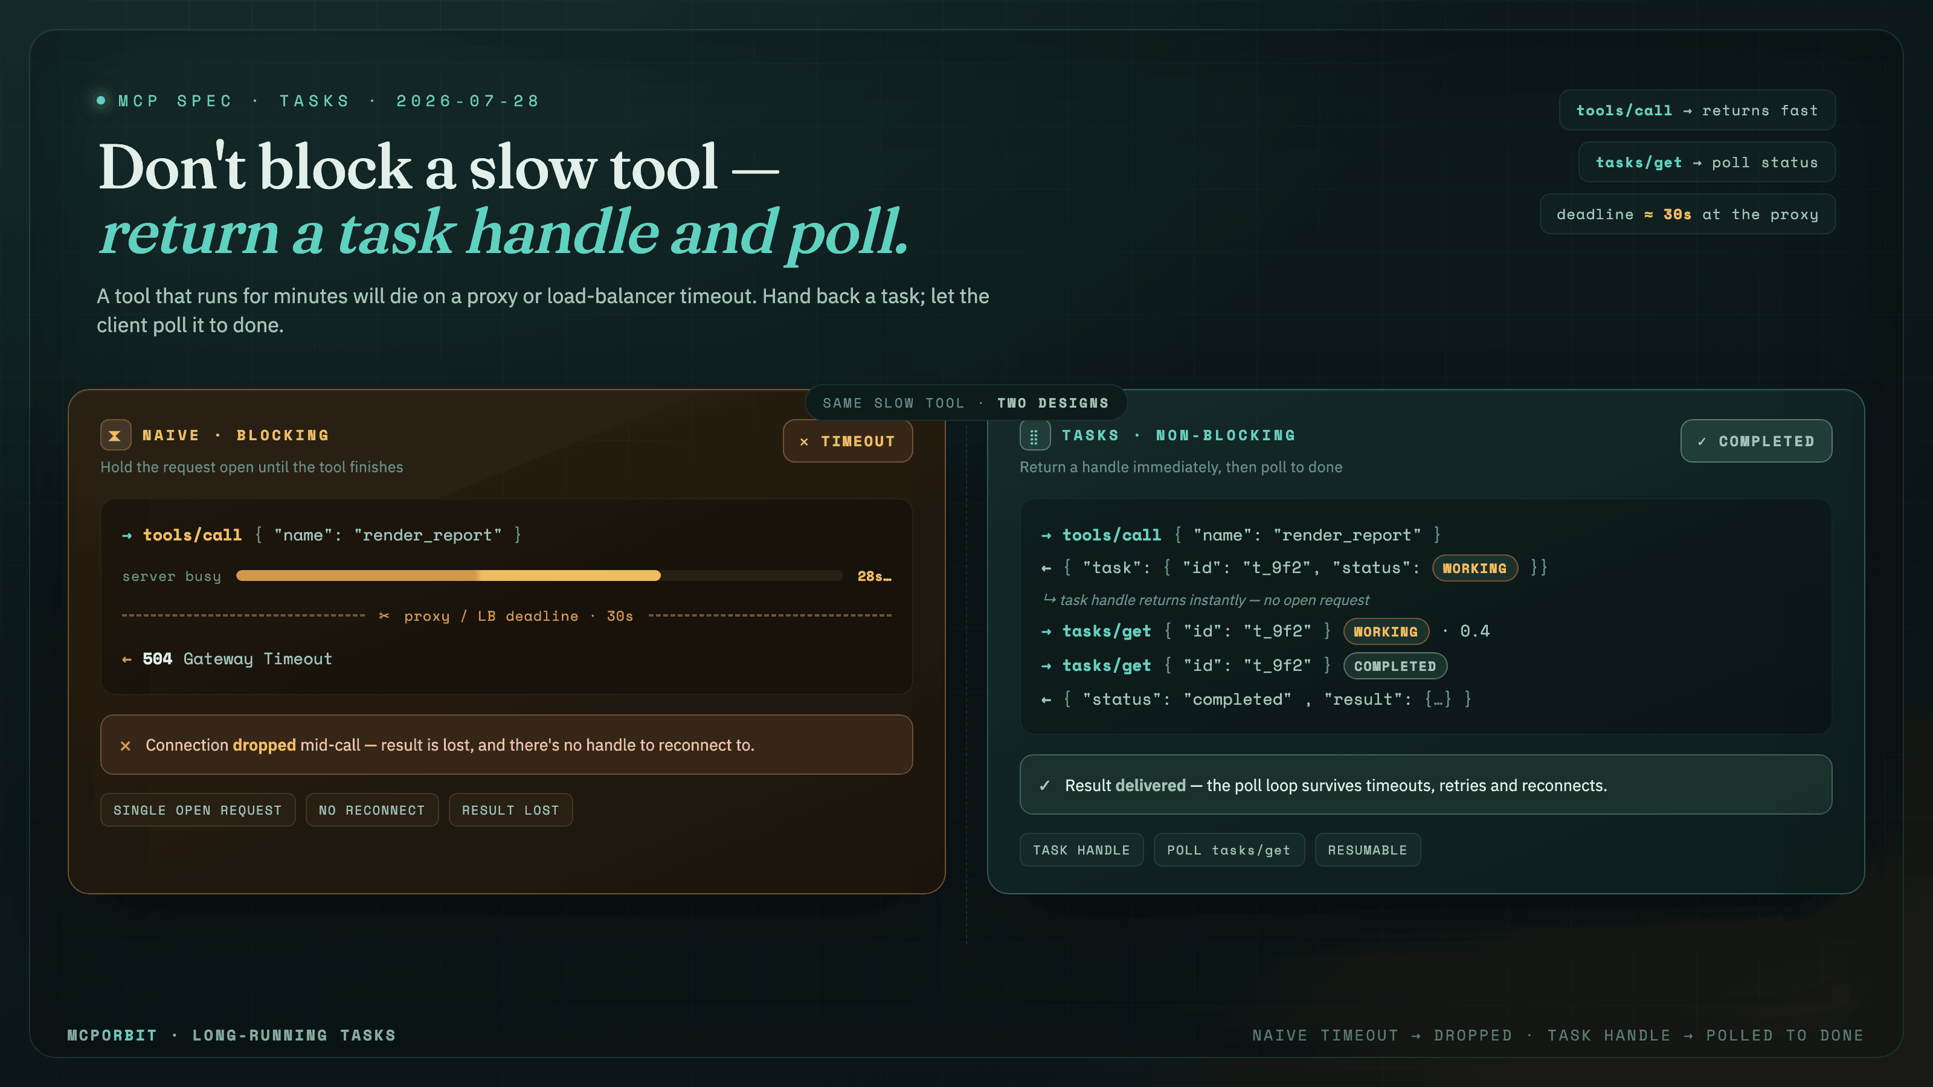Click the WORKING badge next to 0.4
1933x1087 pixels.
click(x=1385, y=631)
